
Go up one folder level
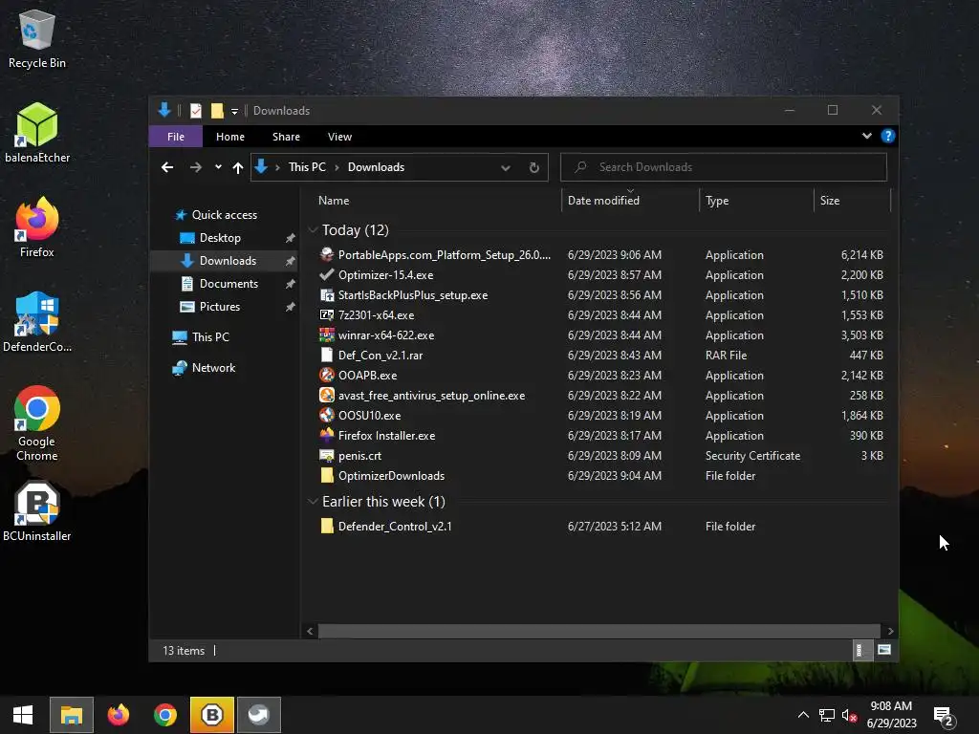coord(237,167)
